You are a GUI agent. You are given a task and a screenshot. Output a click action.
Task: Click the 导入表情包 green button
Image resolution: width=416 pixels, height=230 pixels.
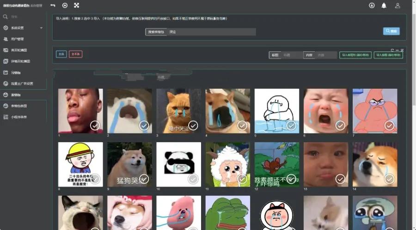(x=355, y=55)
